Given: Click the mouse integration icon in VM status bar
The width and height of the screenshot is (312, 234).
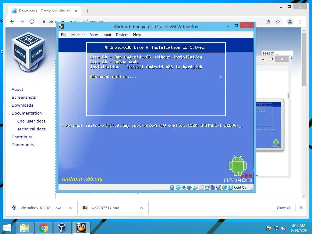Looking at the screenshot, I should [224, 187].
